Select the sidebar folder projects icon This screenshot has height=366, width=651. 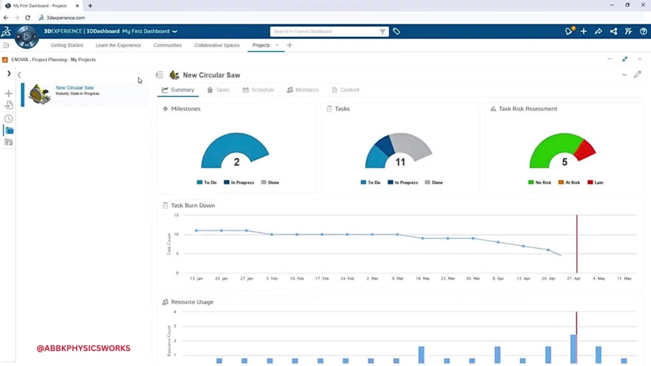coord(9,131)
